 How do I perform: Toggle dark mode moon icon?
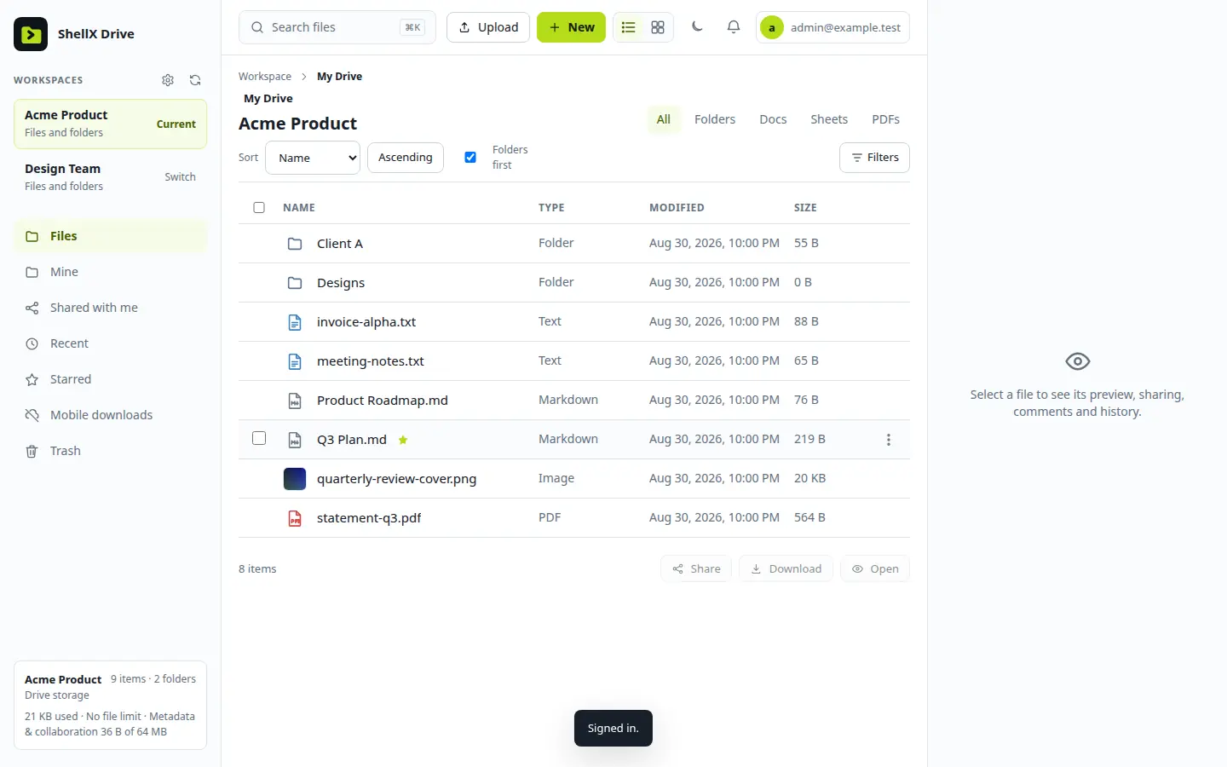(x=697, y=27)
